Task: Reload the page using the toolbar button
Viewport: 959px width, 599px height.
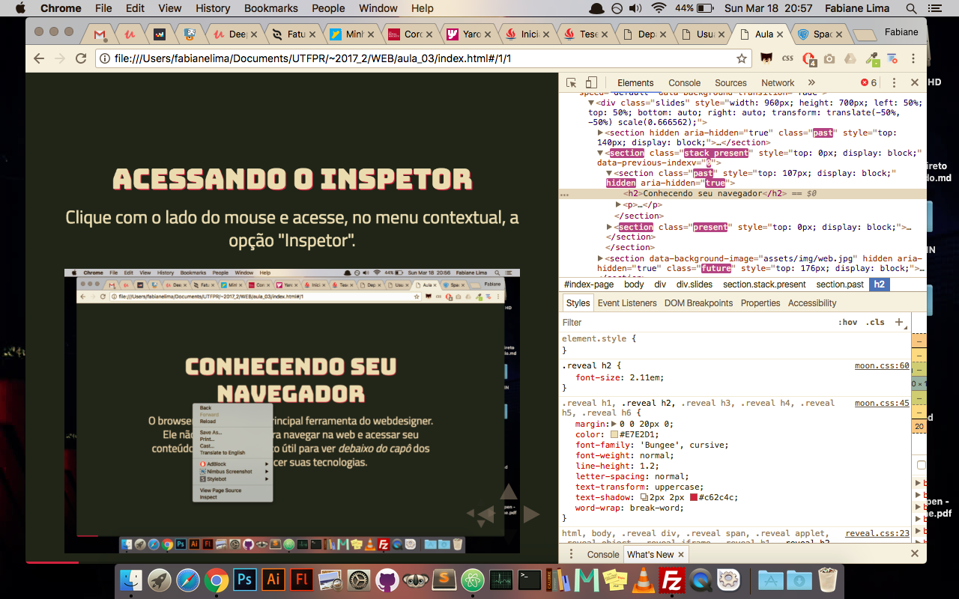Action: click(81, 58)
